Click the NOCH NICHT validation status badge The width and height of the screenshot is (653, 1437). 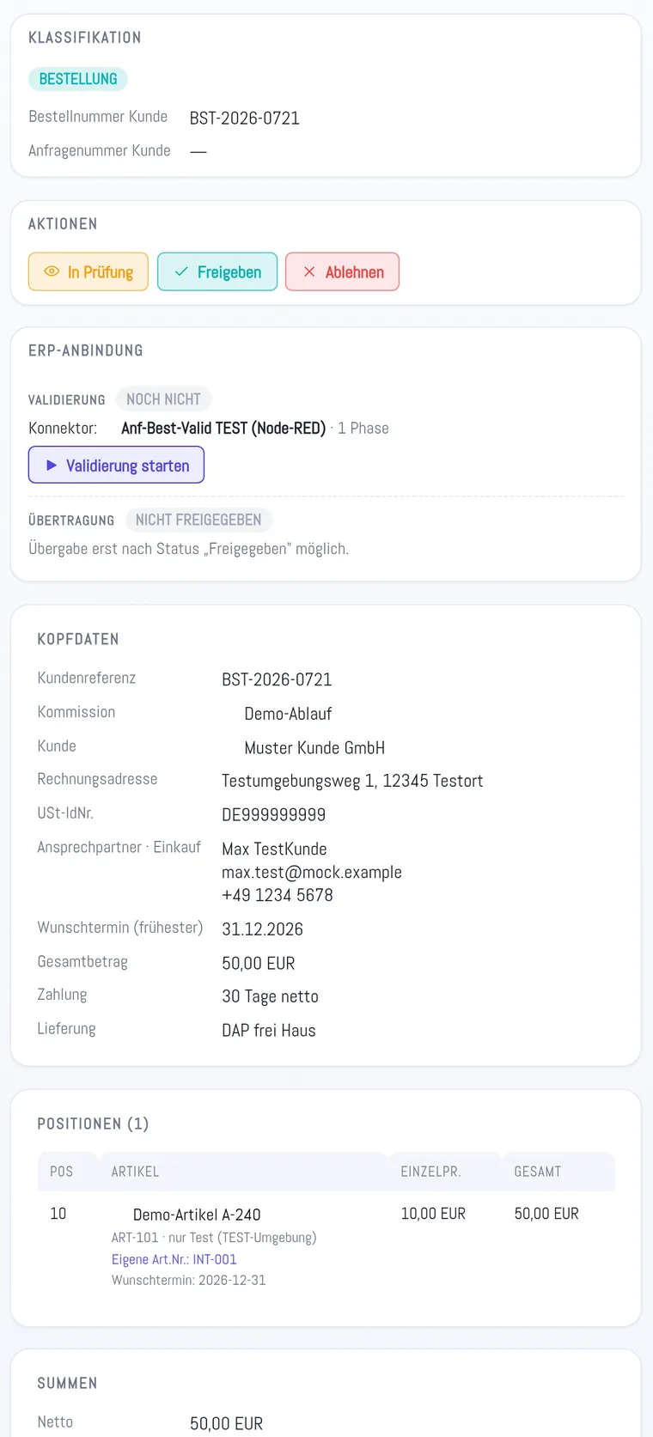163,399
